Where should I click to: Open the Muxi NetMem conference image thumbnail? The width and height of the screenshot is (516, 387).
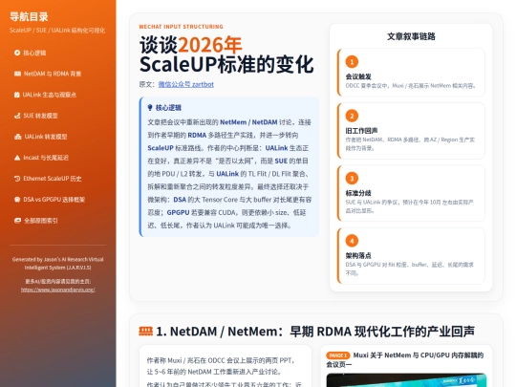pos(406,380)
